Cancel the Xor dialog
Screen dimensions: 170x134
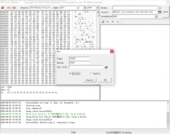point(90,80)
